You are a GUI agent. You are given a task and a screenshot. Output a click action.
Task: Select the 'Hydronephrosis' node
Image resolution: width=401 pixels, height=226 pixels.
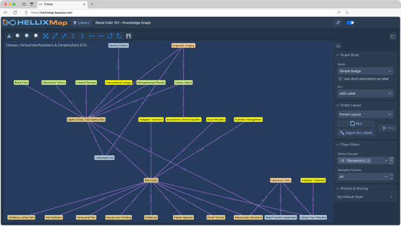[104, 158]
